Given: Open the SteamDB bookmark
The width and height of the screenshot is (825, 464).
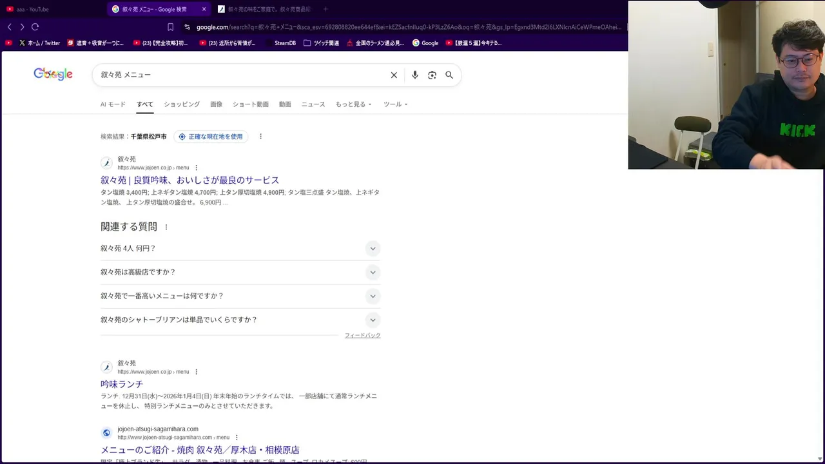Looking at the screenshot, I should 280,43.
